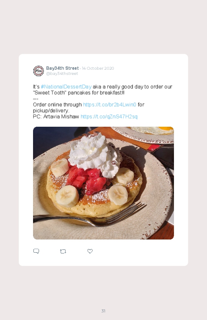
Task: Retweet the Bay34th Street post
Action: tap(63, 251)
